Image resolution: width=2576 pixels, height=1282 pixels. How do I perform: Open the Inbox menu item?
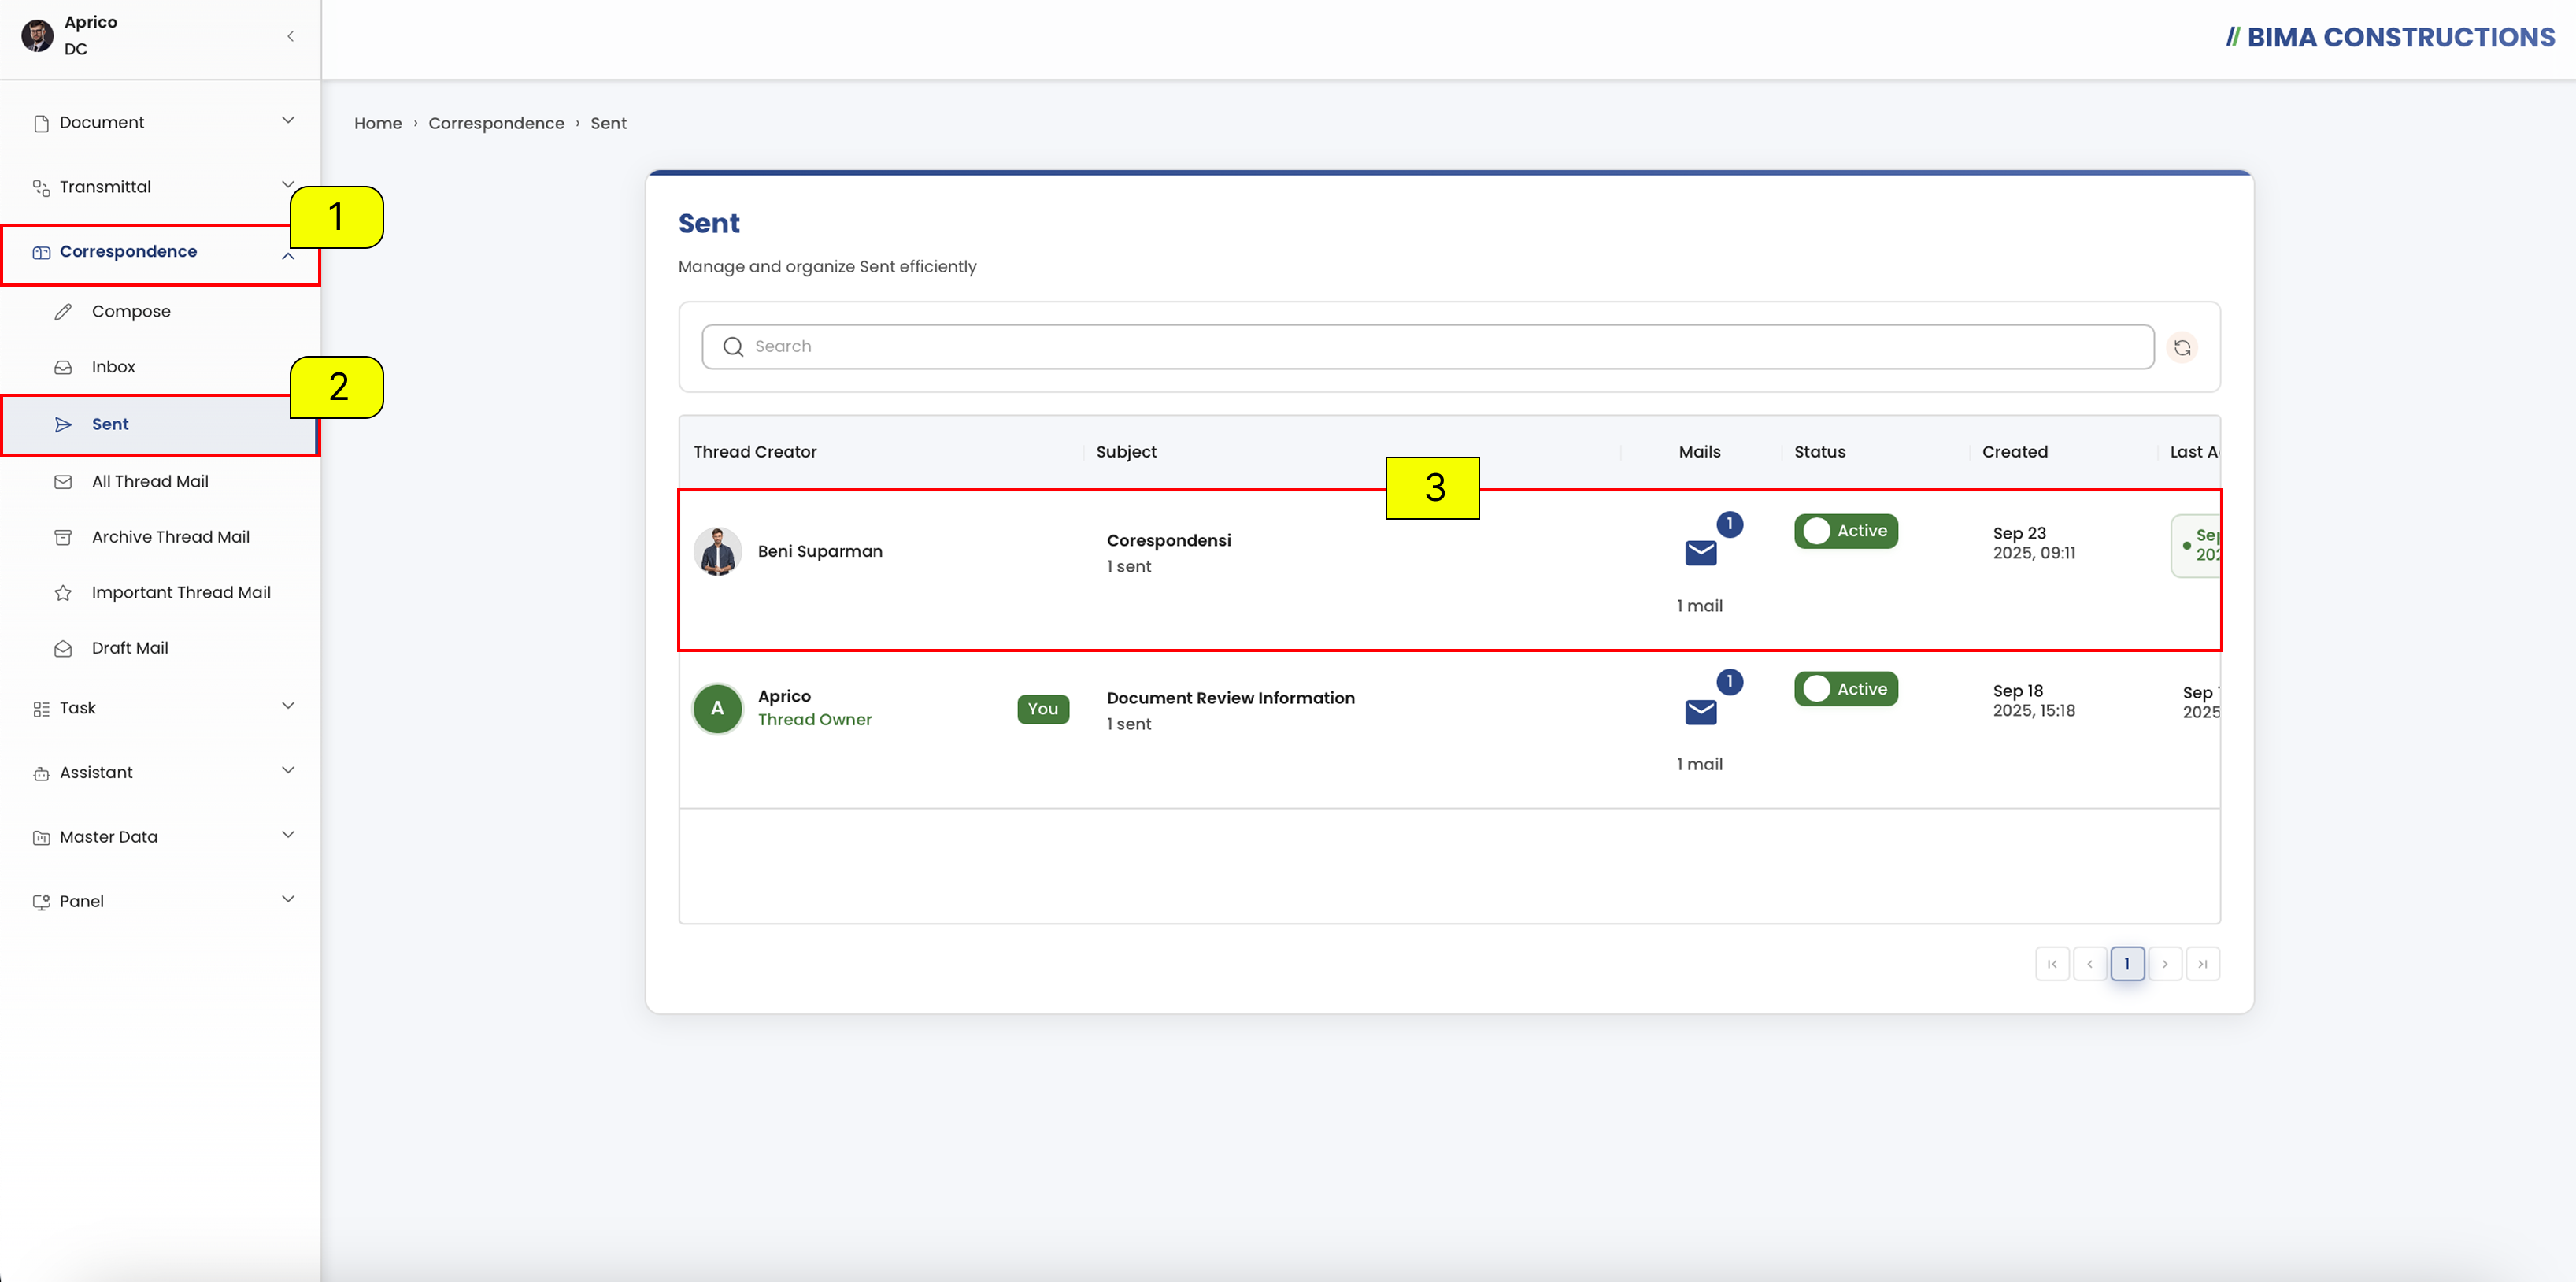pyautogui.click(x=160, y=367)
